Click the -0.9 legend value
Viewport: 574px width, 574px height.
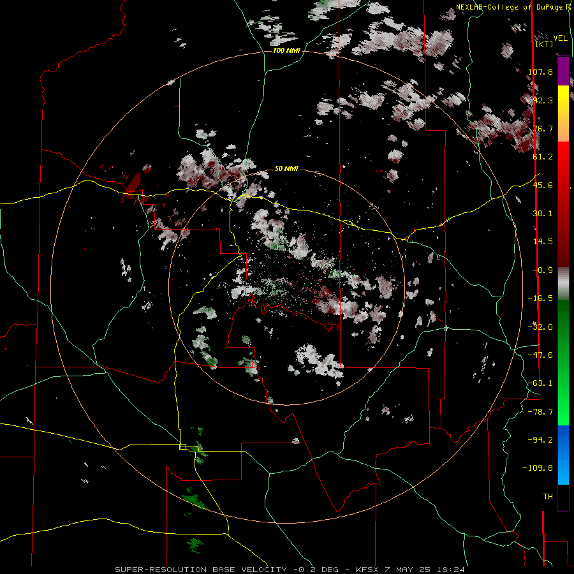[543, 270]
